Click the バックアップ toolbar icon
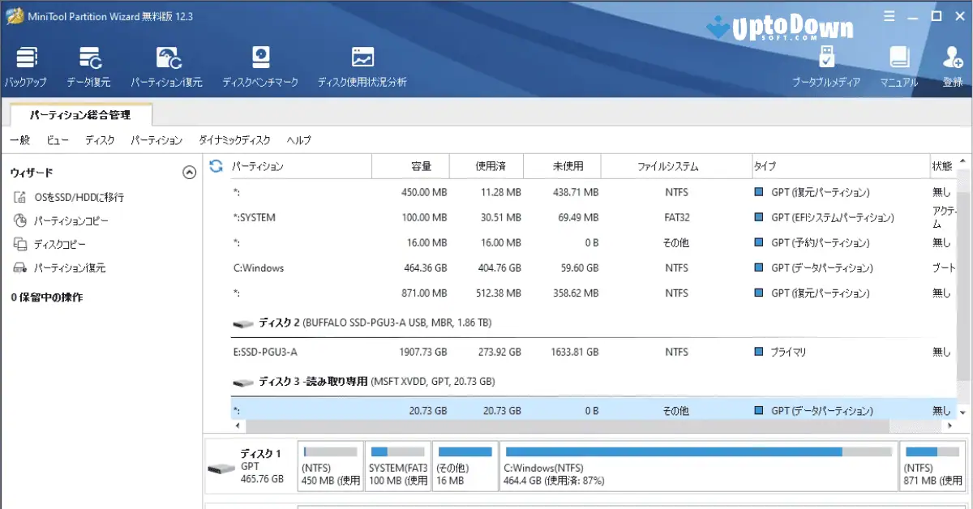 point(27,65)
